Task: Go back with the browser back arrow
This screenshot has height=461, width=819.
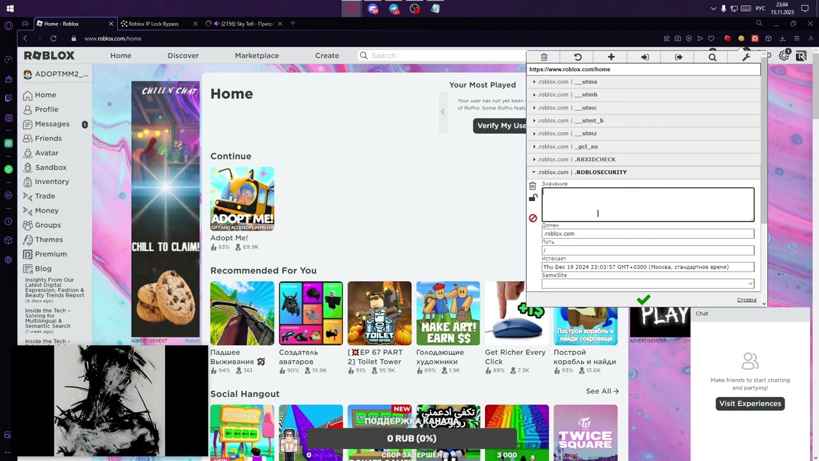Action: point(25,38)
